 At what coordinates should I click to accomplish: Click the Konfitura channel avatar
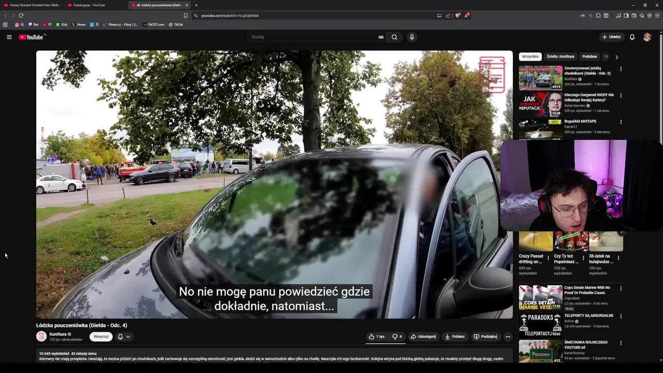coord(41,337)
